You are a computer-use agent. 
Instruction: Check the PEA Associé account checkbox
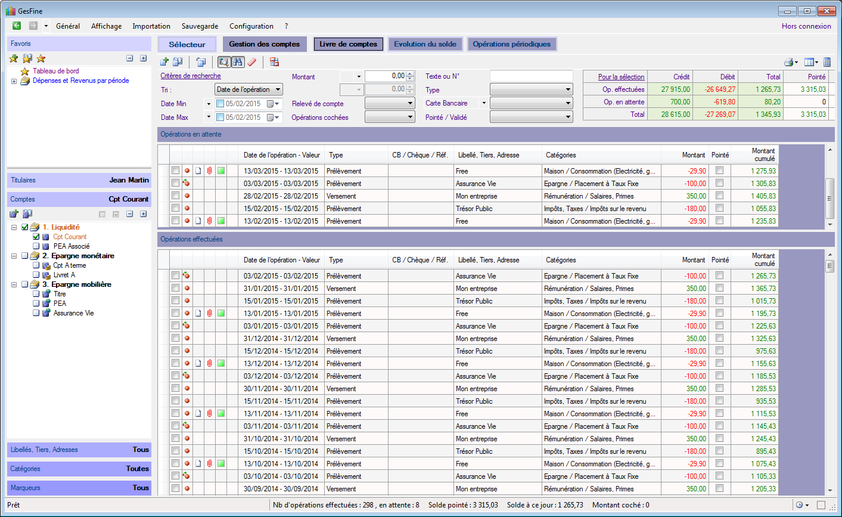click(x=36, y=246)
